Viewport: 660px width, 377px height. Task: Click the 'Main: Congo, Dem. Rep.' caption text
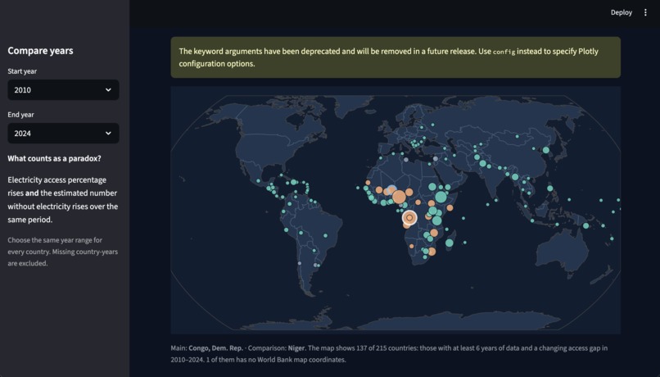[206, 348]
